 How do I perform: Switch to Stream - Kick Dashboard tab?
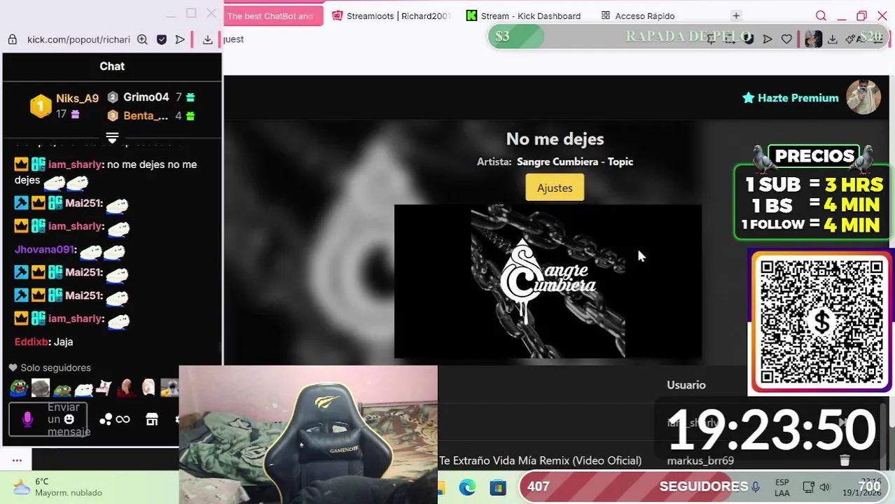524,16
